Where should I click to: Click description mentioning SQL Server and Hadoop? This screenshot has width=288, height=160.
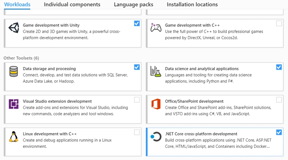(75, 78)
